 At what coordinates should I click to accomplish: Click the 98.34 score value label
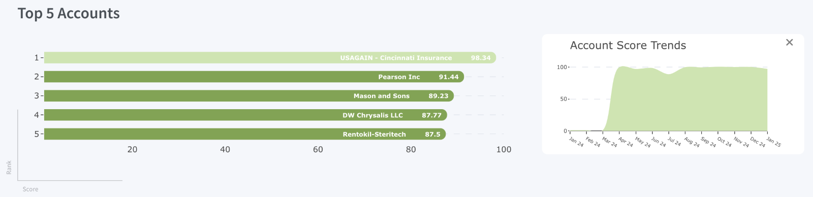481,58
